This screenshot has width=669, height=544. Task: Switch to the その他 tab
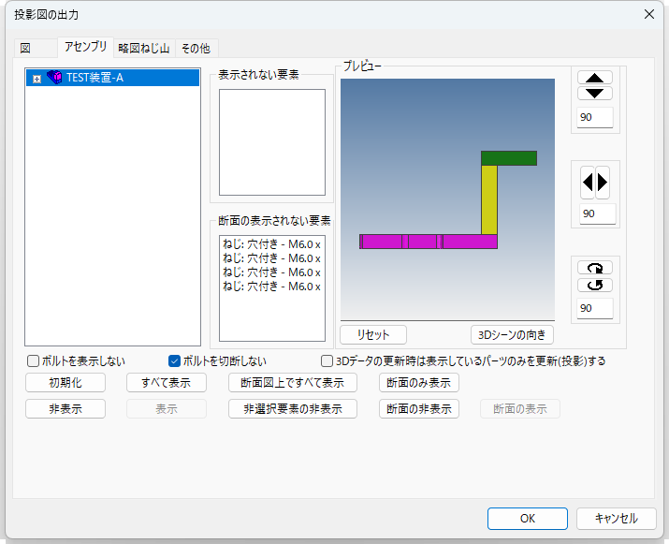pyautogui.click(x=196, y=48)
